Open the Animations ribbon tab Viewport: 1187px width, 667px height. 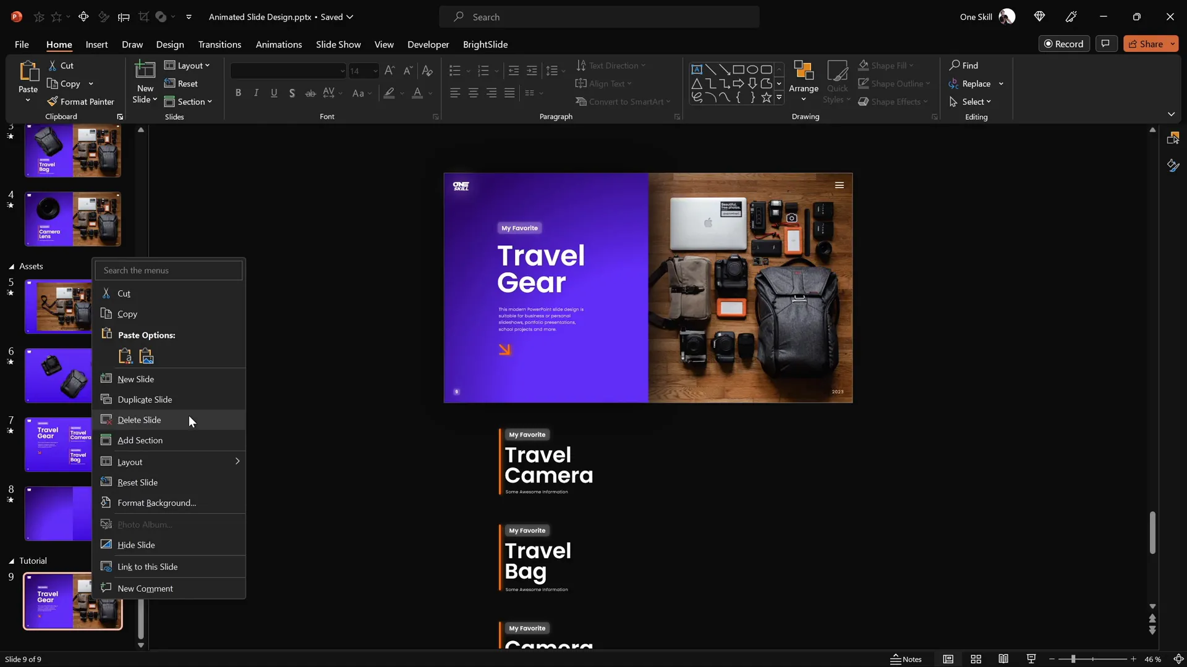pyautogui.click(x=279, y=44)
